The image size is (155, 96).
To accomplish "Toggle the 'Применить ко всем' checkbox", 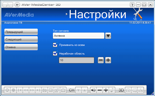I will [55, 45].
